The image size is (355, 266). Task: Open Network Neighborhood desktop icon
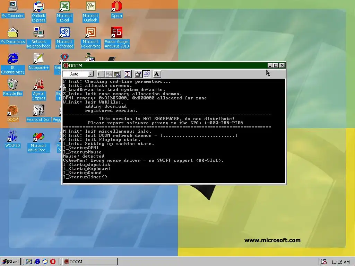[39, 38]
